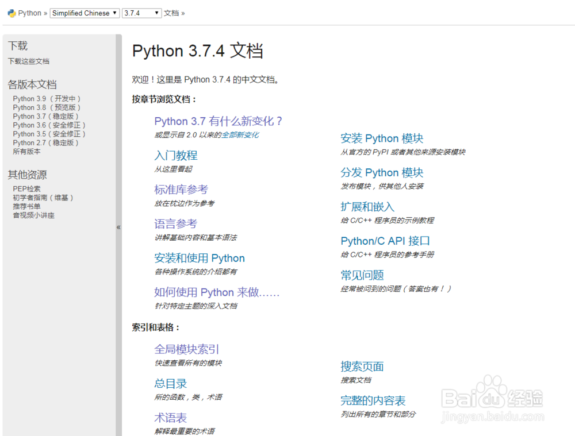This screenshot has width=575, height=436.
Task: Open the 初学者指南（维基） link
Action: 43,198
